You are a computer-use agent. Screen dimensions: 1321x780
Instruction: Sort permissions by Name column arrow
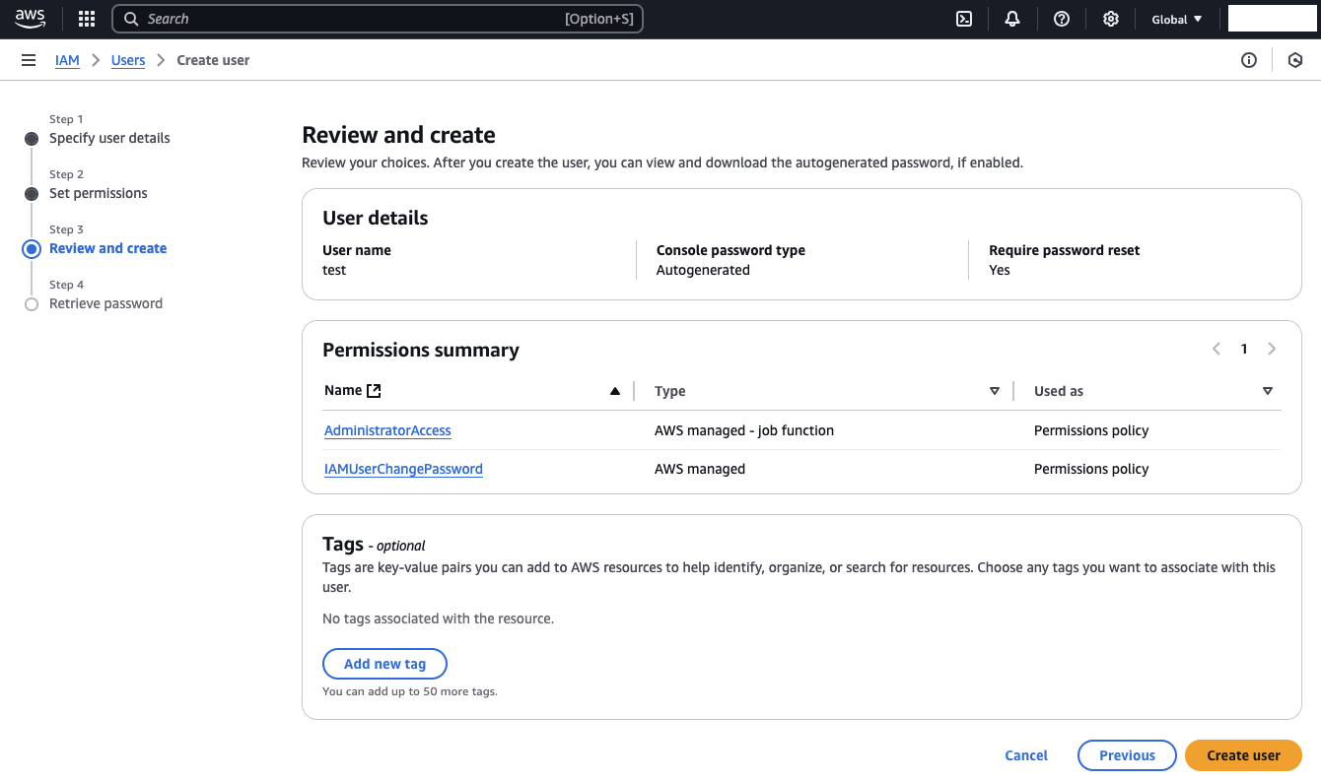(x=615, y=391)
